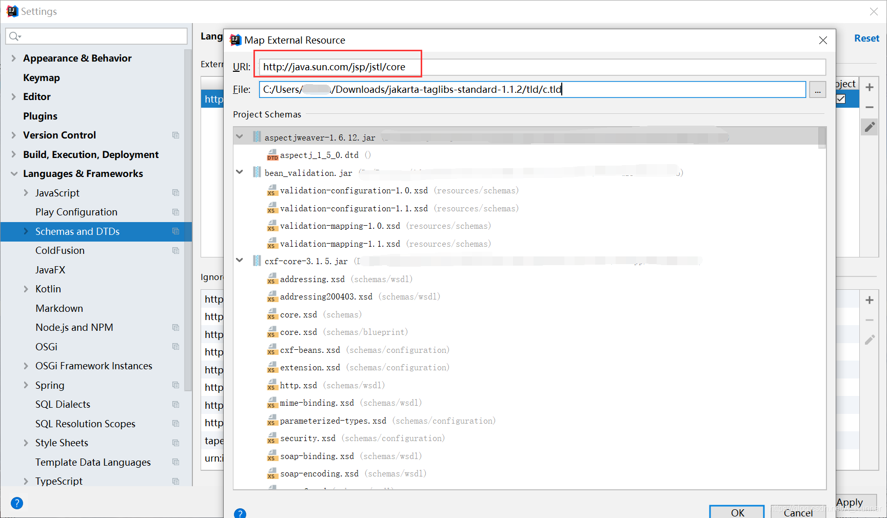Click the aspectj_1_5_0.dtd file icon
The image size is (887, 518).
[272, 155]
